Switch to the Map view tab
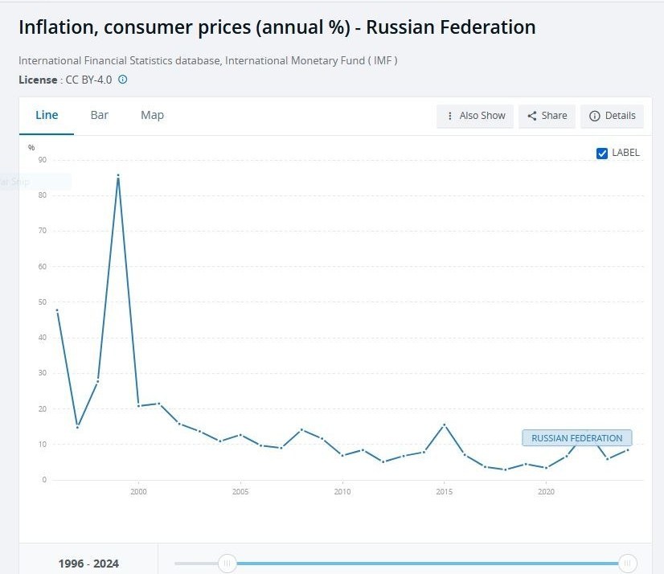This screenshot has height=574, width=664. pos(152,115)
